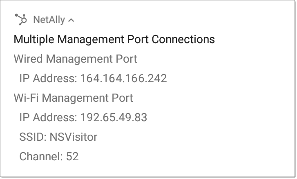297x179 pixels.
Task: Click the Channel label text
Action: coord(41,156)
